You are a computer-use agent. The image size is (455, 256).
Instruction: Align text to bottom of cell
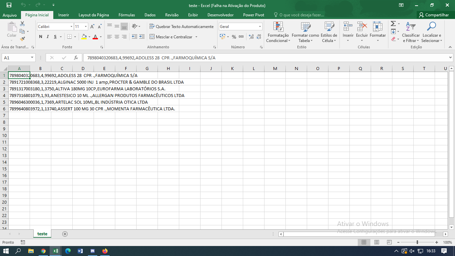(124, 26)
